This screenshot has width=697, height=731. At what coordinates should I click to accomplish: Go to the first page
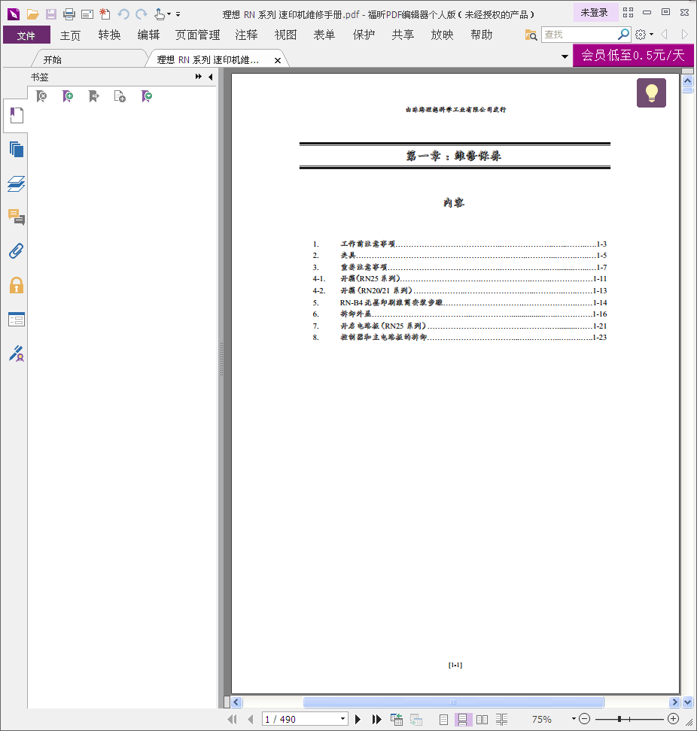click(x=232, y=720)
